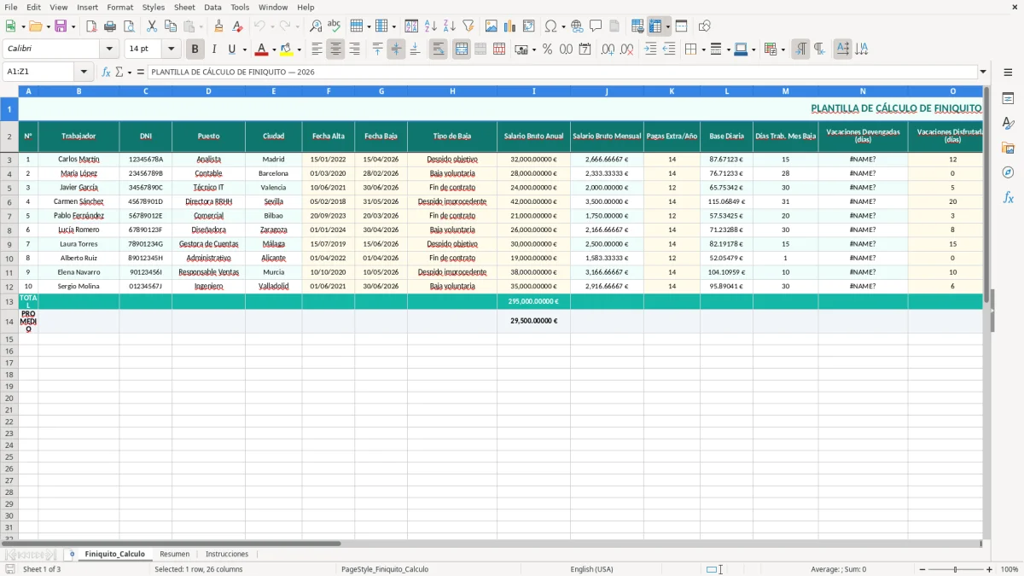
Task: Toggle Align Left
Action: coord(317,49)
